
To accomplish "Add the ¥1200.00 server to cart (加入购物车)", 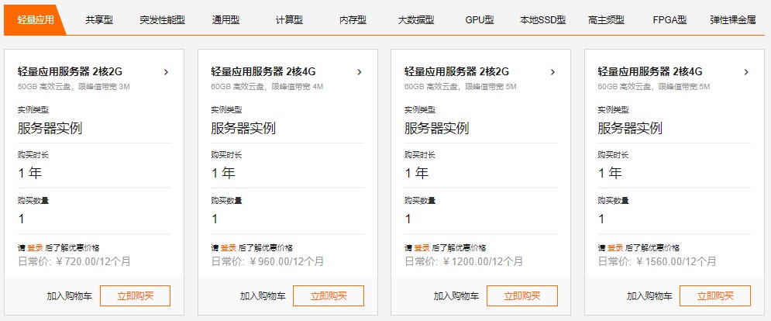I will (x=456, y=296).
